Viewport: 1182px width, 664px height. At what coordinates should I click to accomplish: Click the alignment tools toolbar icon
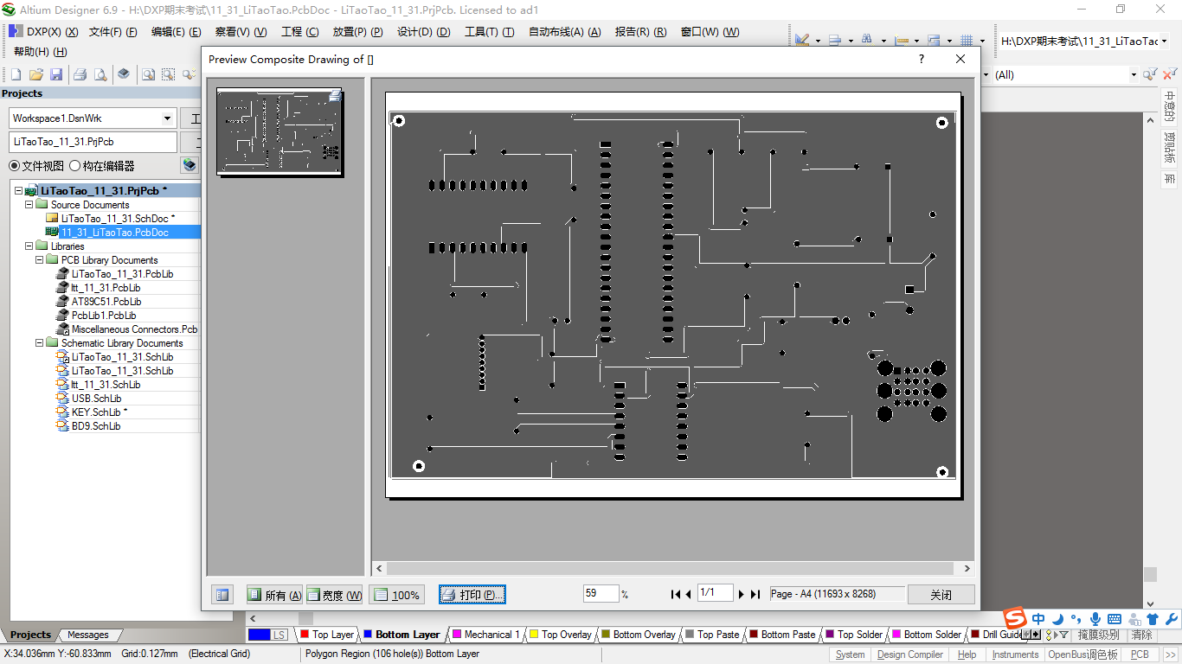[x=835, y=40]
